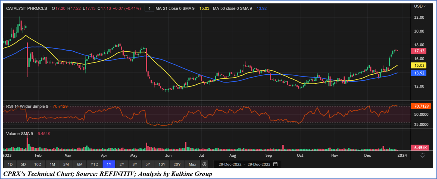Click the red 17.13 price tag

click(419, 51)
